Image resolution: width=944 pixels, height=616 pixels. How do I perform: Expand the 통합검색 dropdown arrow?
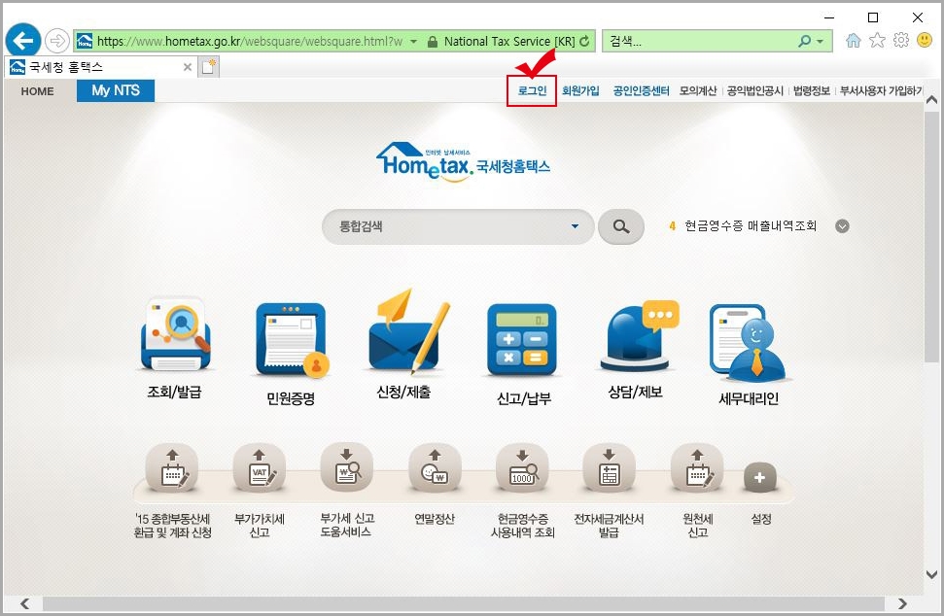(x=575, y=226)
